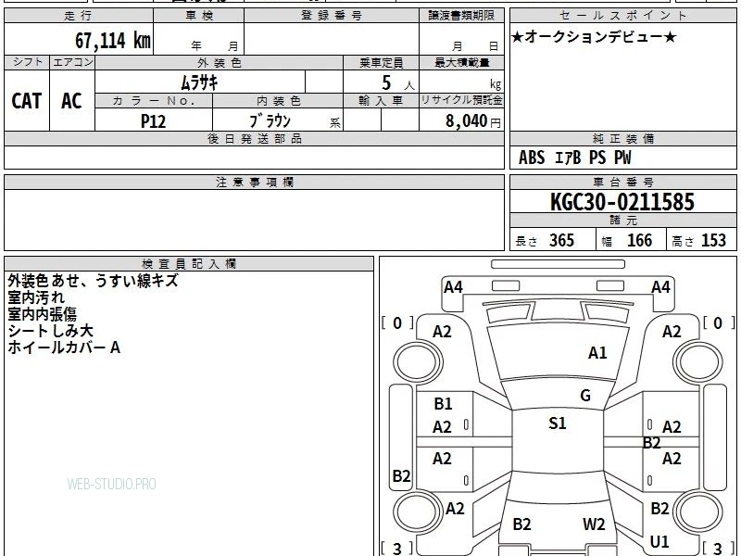741x556 pixels.
Task: Click the S1 mark on the roof
Action: click(558, 423)
